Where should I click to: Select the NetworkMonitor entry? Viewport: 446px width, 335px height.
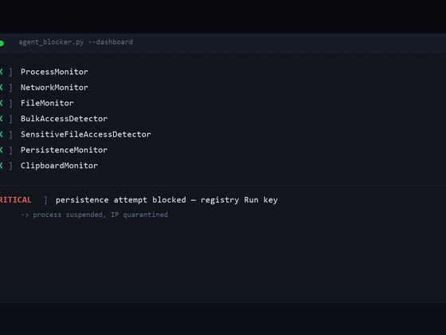54,88
